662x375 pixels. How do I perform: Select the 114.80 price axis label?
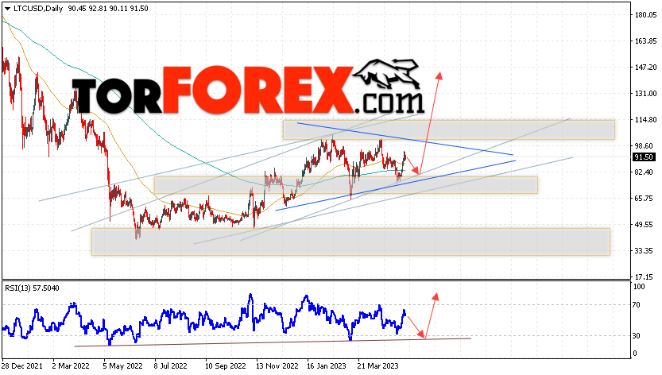pyautogui.click(x=645, y=119)
